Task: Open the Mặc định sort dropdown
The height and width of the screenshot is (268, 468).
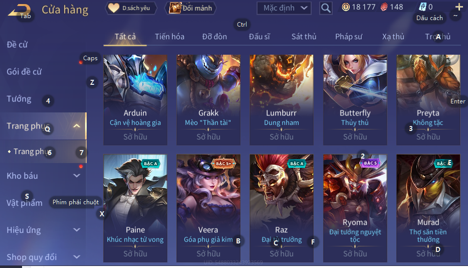Action: click(284, 8)
